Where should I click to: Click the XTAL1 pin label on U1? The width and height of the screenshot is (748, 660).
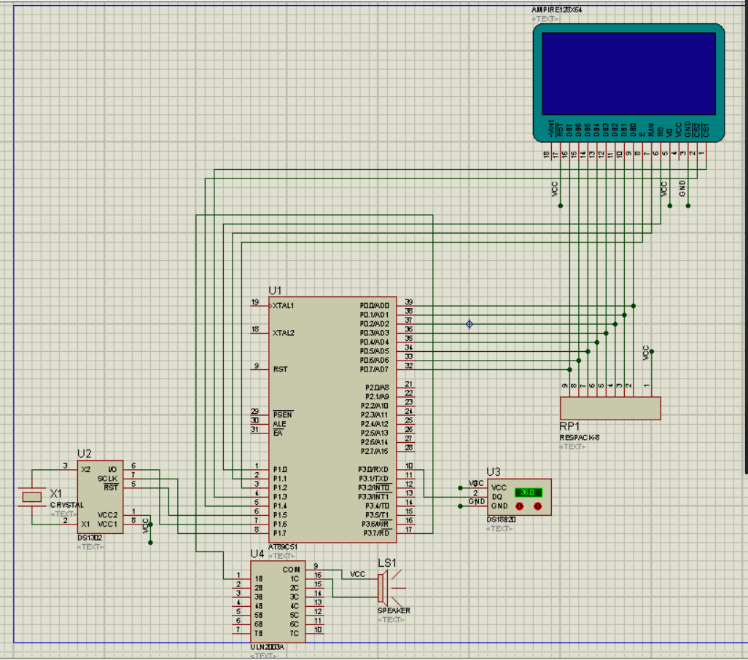[x=284, y=306]
